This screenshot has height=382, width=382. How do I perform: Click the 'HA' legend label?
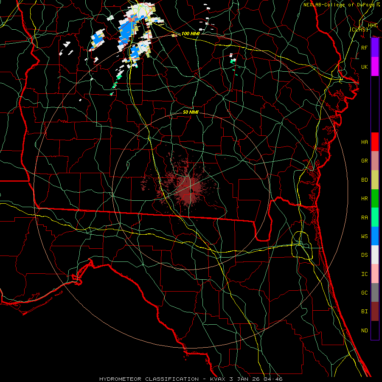point(365,142)
